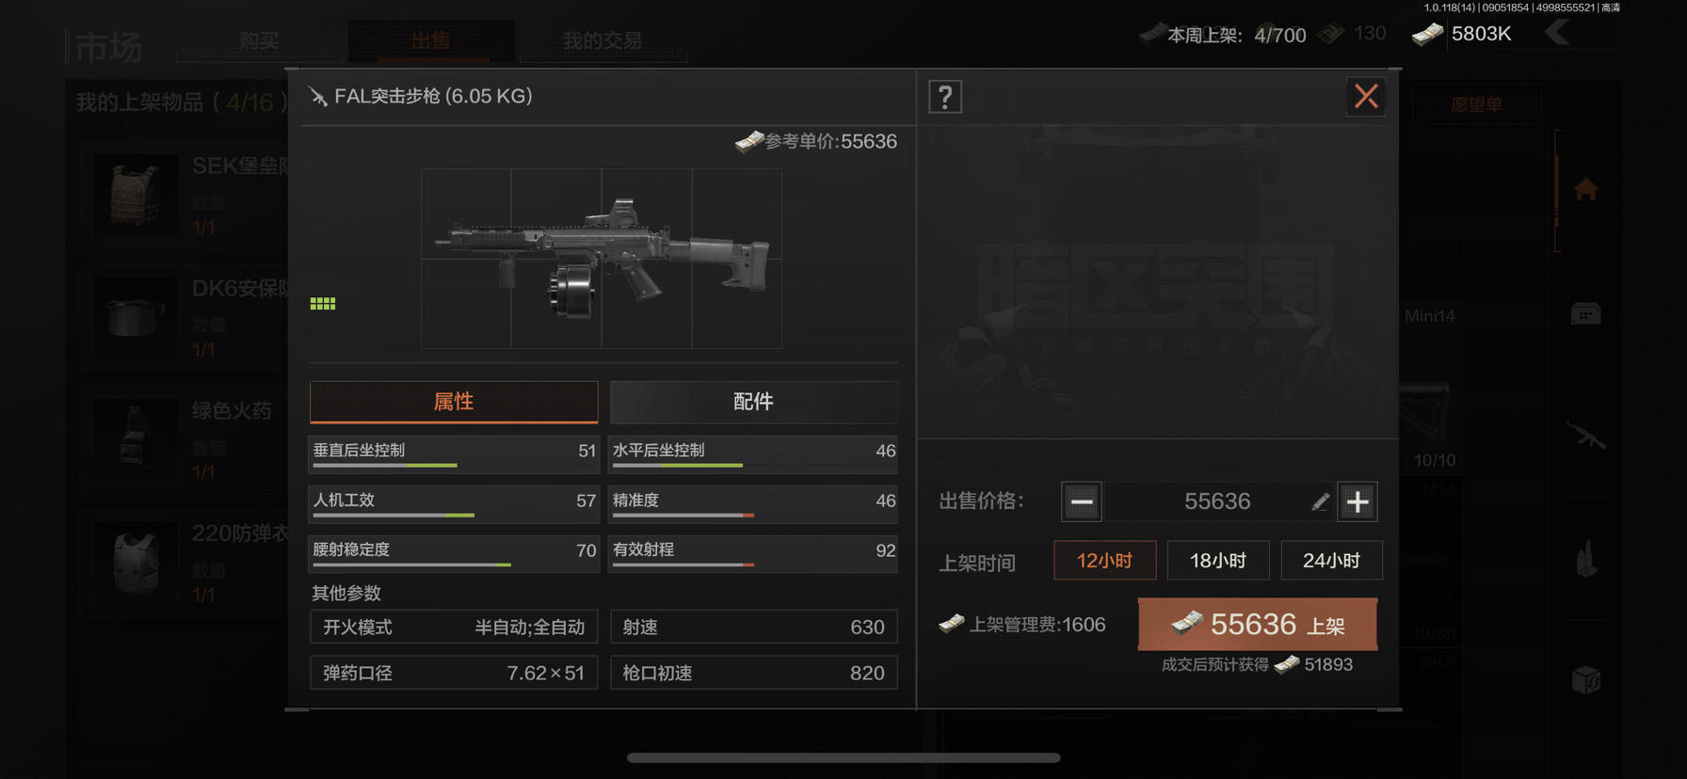Click the back arrow near balance
This screenshot has height=779, width=1687.
[1557, 33]
